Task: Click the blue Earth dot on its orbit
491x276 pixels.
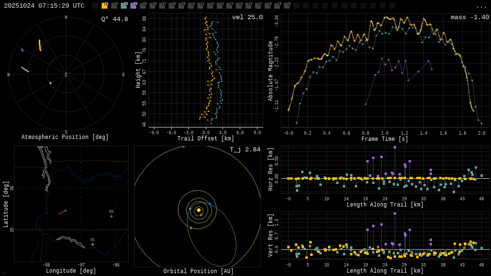Action: click(x=210, y=204)
